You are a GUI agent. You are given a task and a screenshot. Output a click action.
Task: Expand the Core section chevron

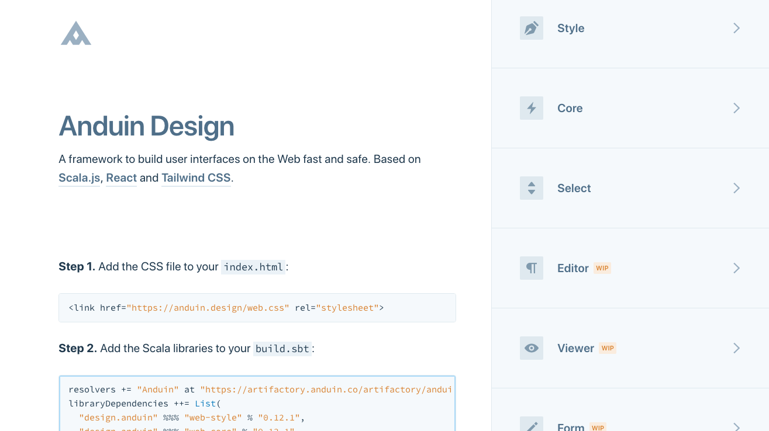point(737,108)
